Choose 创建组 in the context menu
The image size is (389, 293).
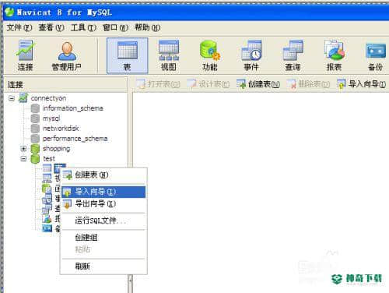[x=103, y=238]
